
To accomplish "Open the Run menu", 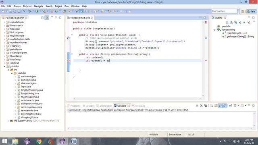I will click(x=67, y=6).
